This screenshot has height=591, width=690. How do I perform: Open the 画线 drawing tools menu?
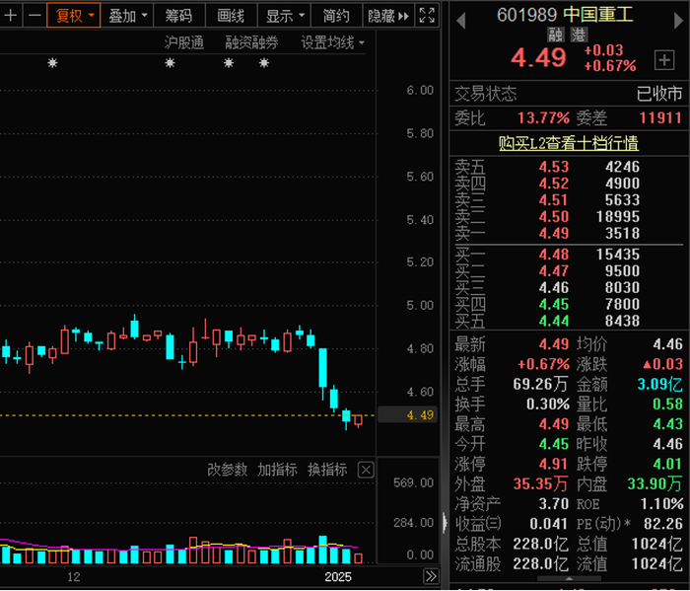tap(231, 16)
